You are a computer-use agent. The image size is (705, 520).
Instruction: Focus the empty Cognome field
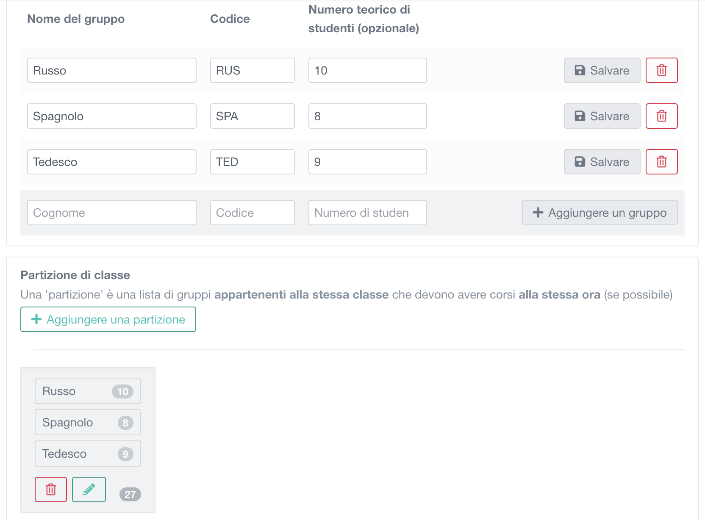pos(111,213)
